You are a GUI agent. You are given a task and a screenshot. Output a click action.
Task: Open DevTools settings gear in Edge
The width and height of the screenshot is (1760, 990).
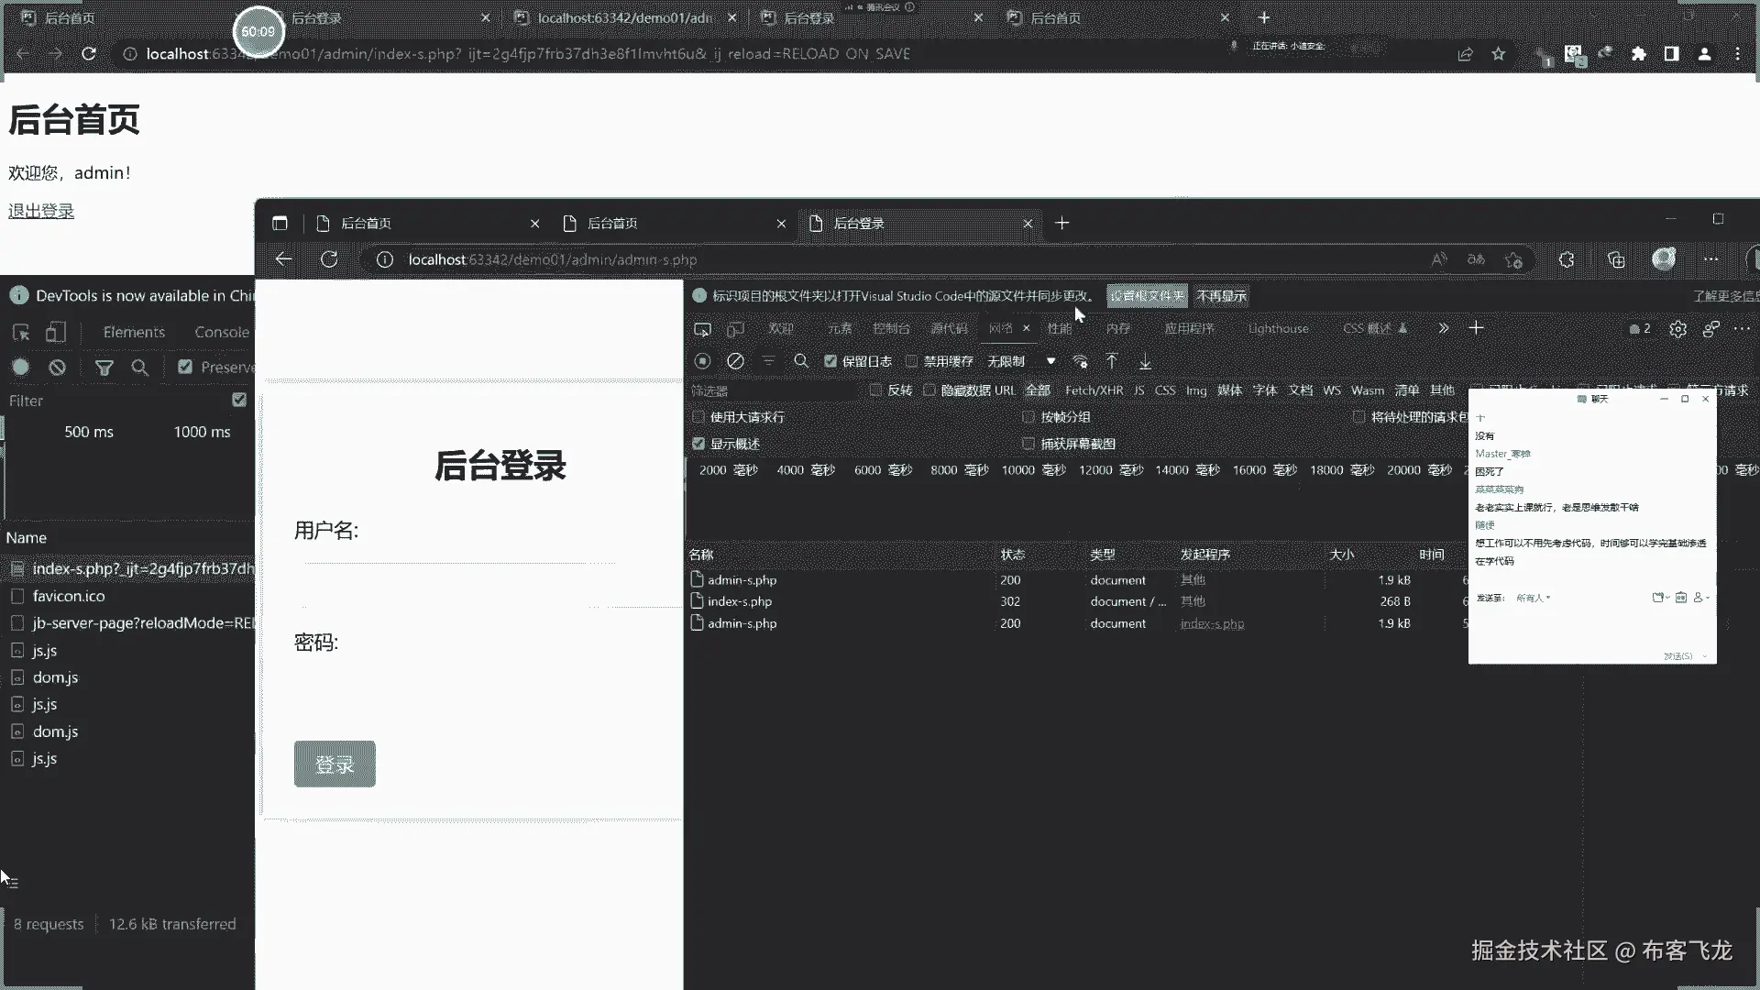1677,329
